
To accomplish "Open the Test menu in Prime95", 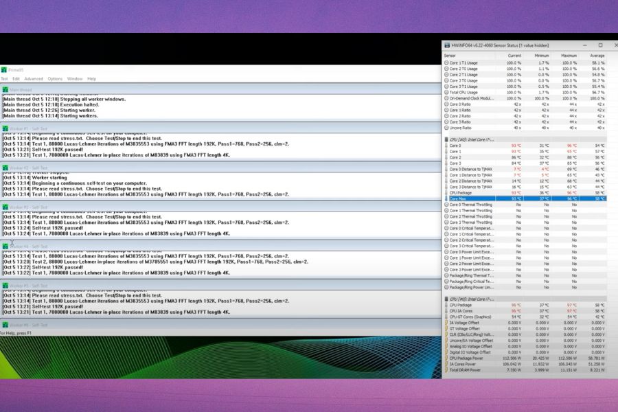I will tap(4, 79).
